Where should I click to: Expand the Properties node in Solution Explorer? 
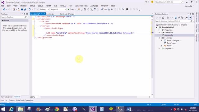pos(159,30)
